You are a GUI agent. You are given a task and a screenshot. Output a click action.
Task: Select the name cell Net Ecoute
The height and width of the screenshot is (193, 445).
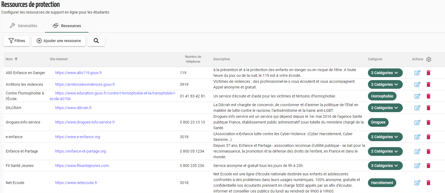tap(15, 183)
